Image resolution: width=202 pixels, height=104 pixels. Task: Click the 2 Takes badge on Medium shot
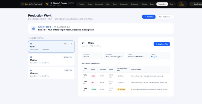click(x=68, y=57)
